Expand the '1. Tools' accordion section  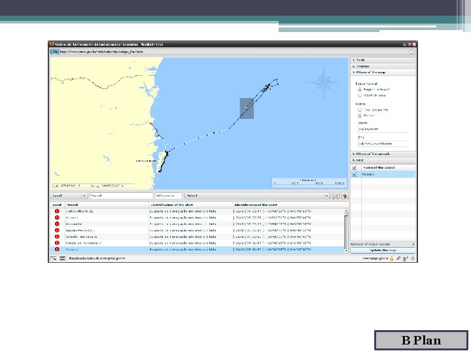pos(383,60)
